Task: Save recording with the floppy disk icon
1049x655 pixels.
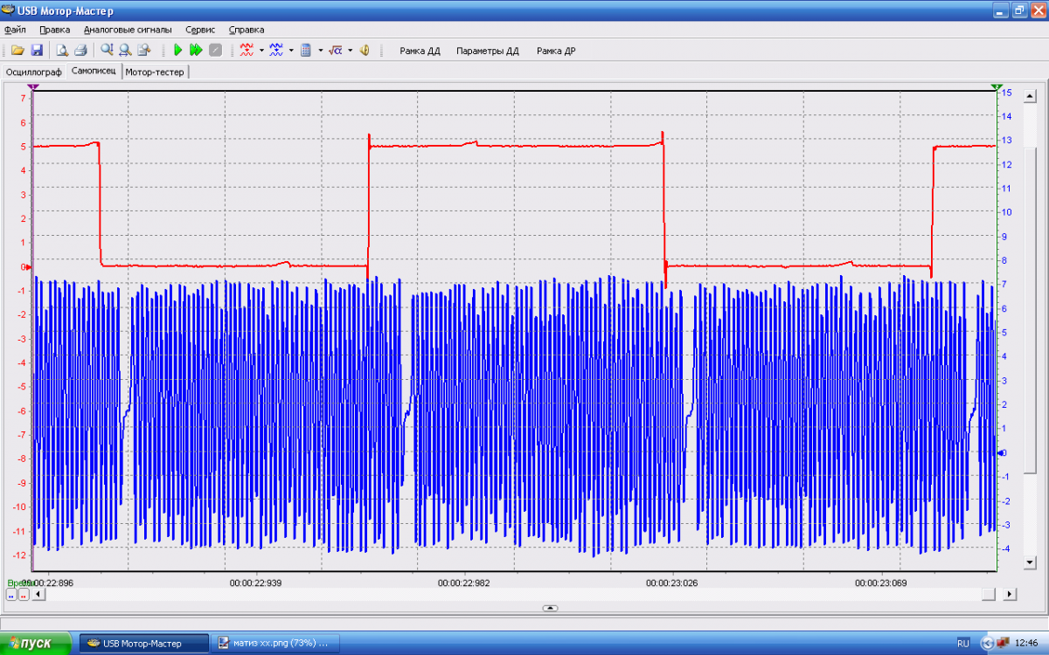Action: point(37,51)
